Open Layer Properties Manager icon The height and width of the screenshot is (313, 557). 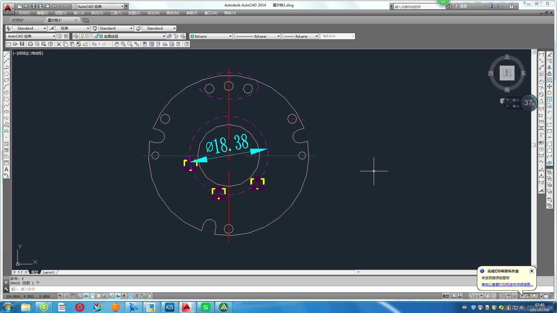76,36
